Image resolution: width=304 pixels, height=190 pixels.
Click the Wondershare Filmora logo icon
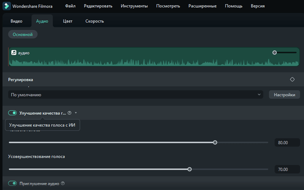7,6
